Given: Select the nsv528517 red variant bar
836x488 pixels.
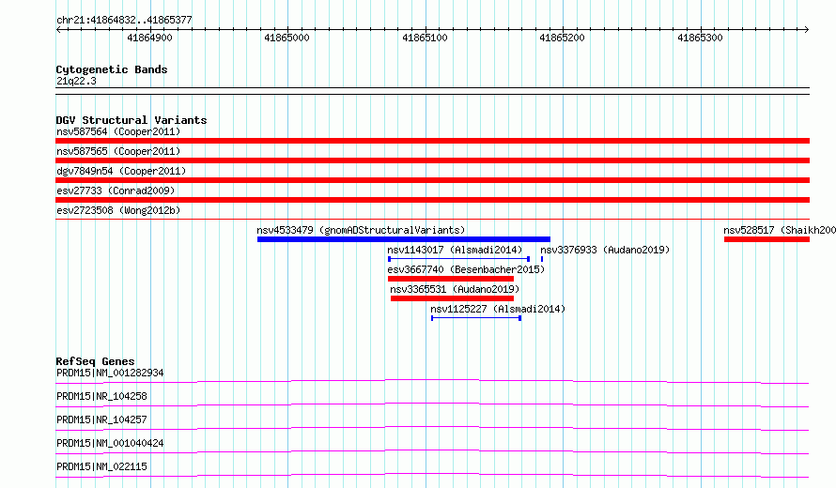Looking at the screenshot, I should pos(766,239).
